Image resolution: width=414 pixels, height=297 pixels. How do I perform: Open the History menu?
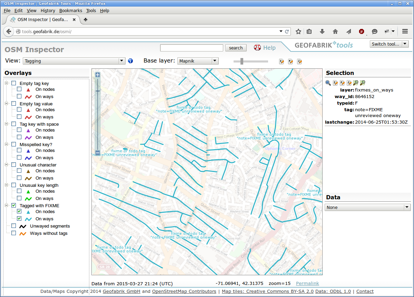[48, 11]
